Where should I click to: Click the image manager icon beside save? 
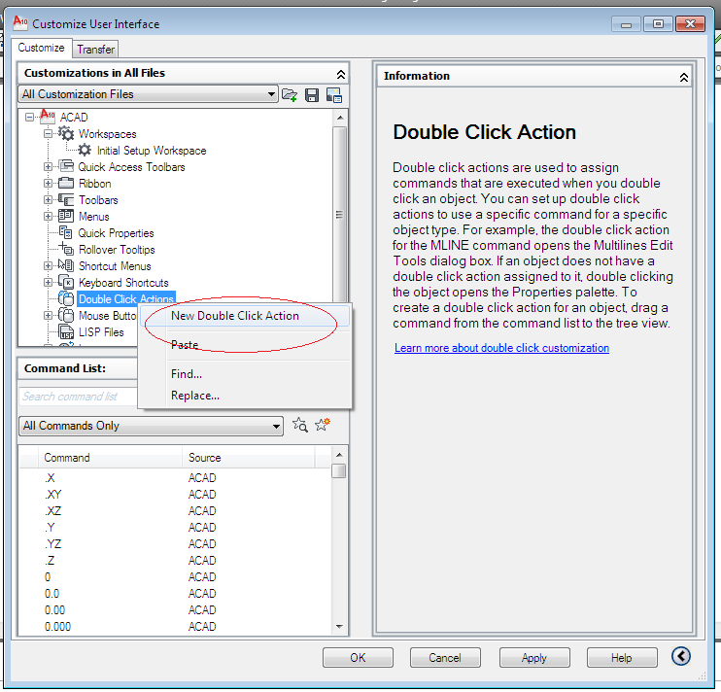click(334, 95)
